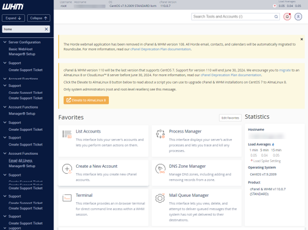
Task: Click the Edit Favorites button
Action: pyautogui.click(x=230, y=118)
